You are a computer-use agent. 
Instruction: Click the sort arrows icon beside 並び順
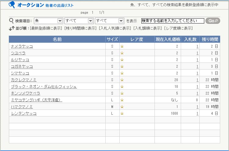12,28
